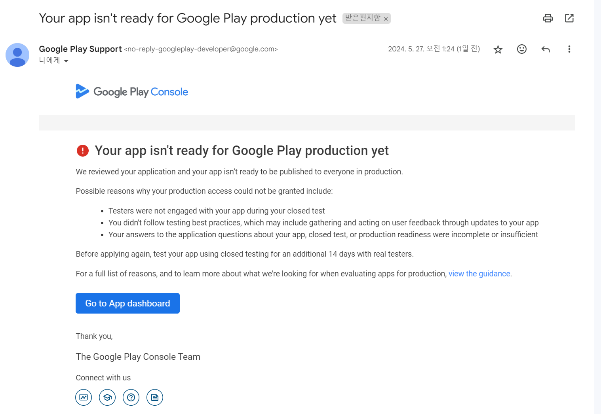Click the 'Connect with us' text
This screenshot has width=601, height=414.
103,378
